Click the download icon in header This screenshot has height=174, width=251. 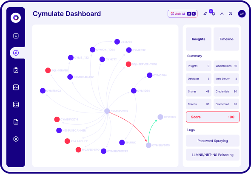(x=222, y=14)
